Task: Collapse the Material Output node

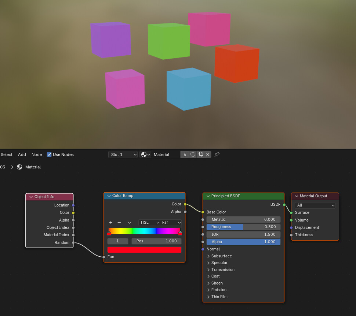Action: coord(297,196)
